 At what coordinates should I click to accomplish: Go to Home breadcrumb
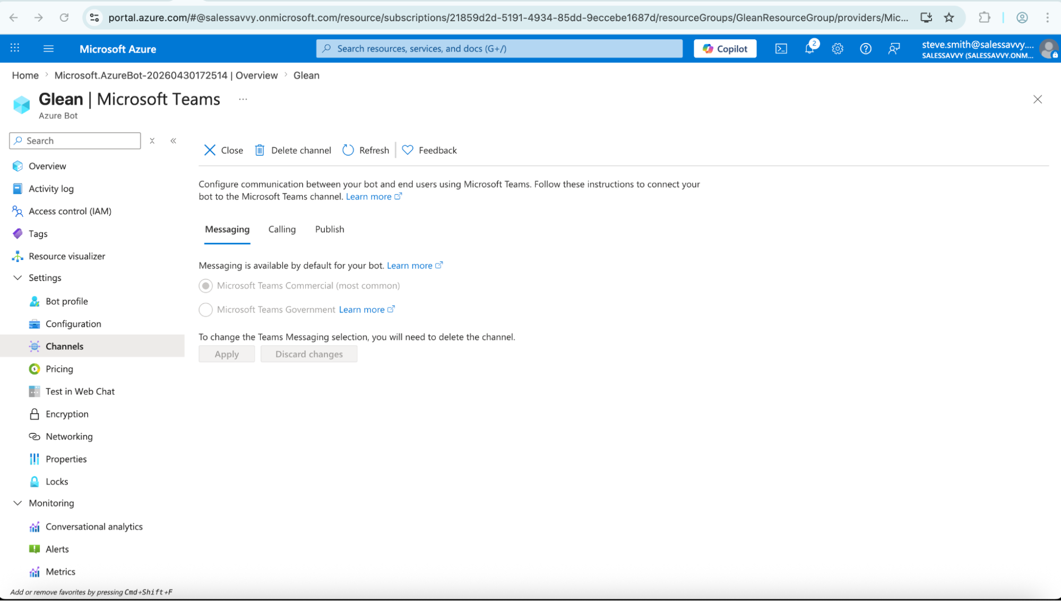tap(25, 75)
